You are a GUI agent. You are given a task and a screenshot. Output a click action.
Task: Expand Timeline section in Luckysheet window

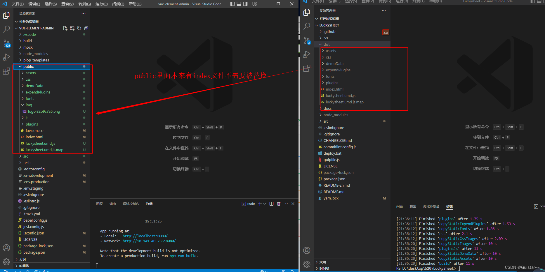[x=352, y=269]
